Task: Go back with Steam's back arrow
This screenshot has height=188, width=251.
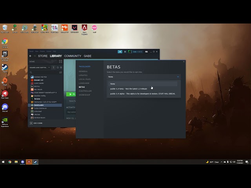Action: click(31, 56)
